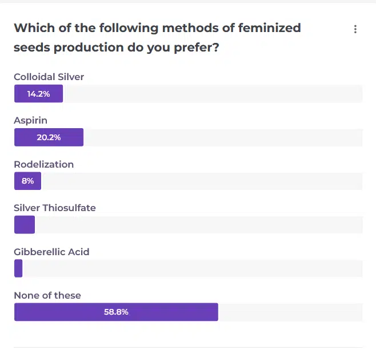
Task: Click empty gray track of Rodelization bar
Action: [x=200, y=181]
